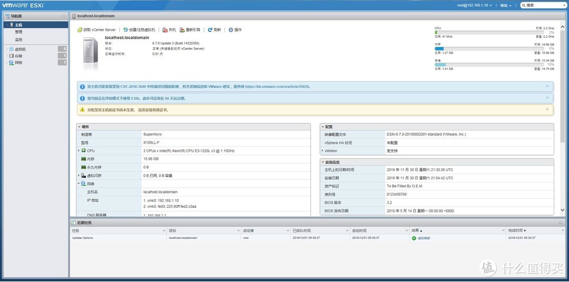
Task: Click the Virtual Flash icon
Action: pos(83,175)
